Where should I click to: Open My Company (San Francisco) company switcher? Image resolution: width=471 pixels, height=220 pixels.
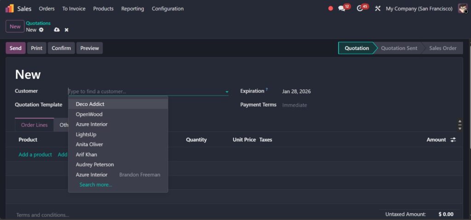tap(419, 9)
